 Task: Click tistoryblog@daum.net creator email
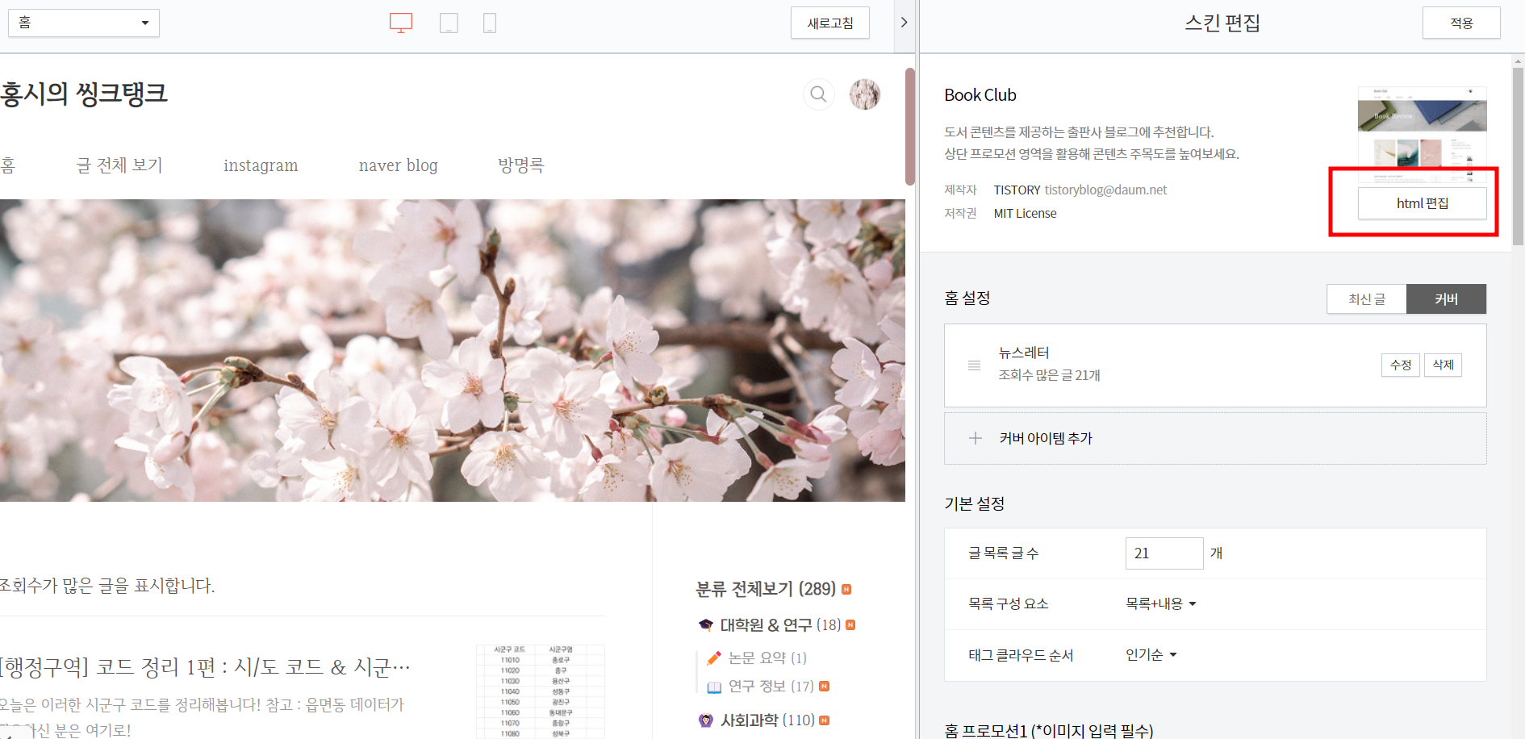point(1105,190)
